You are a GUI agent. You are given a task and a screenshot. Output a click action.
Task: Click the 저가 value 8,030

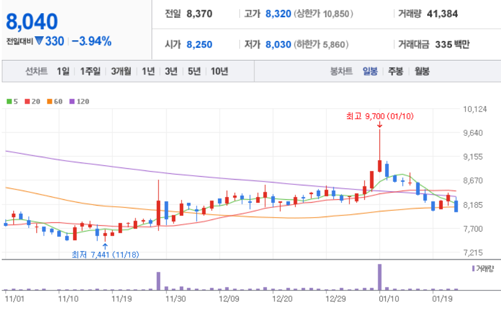[x=278, y=44]
